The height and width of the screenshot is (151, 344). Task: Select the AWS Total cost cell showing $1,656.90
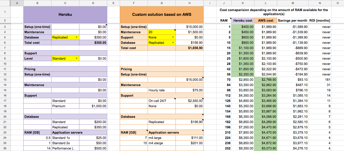pos(189,48)
